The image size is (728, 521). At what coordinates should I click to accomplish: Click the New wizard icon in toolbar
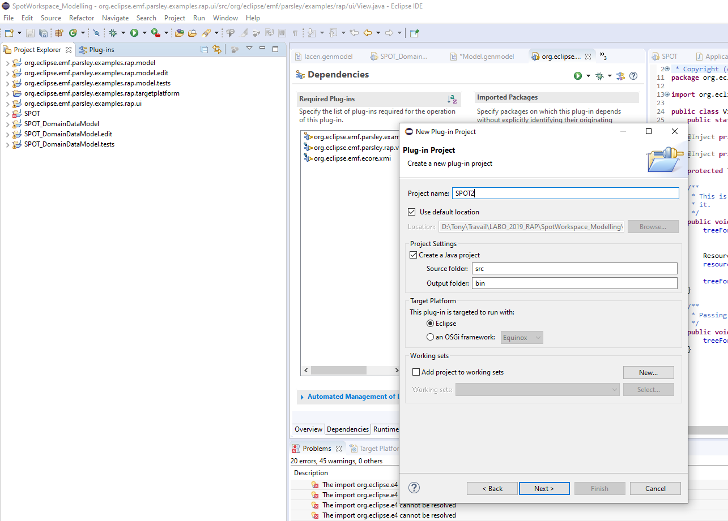click(x=9, y=33)
